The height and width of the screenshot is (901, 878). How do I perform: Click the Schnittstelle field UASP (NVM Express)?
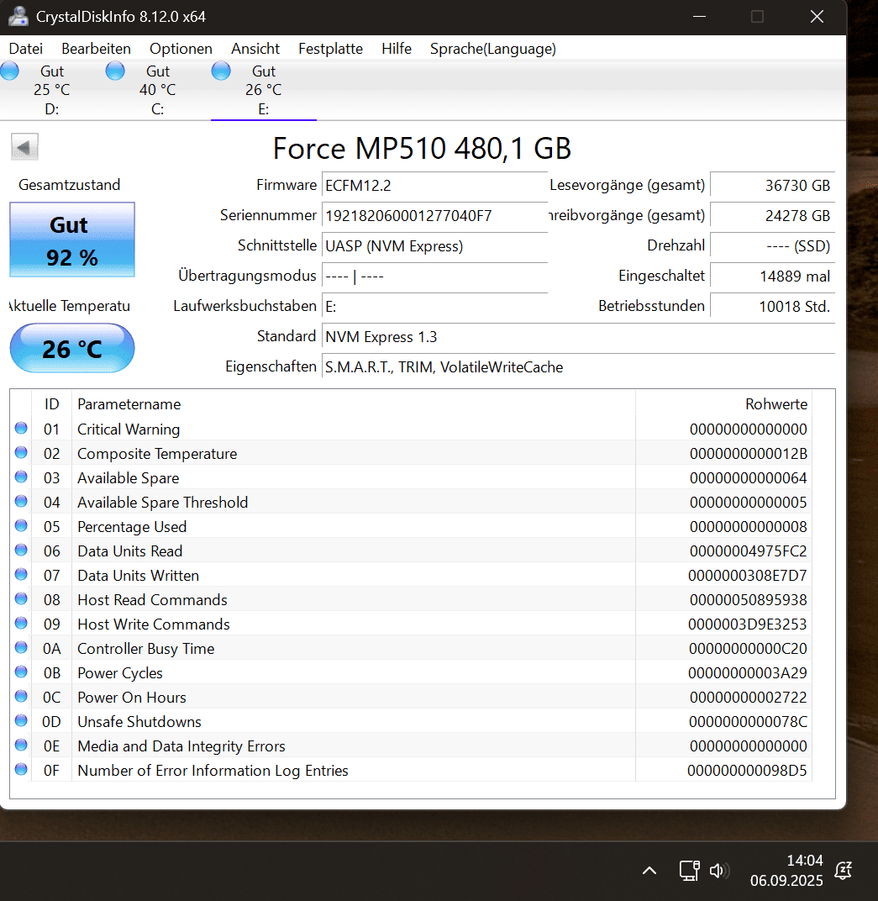point(434,246)
